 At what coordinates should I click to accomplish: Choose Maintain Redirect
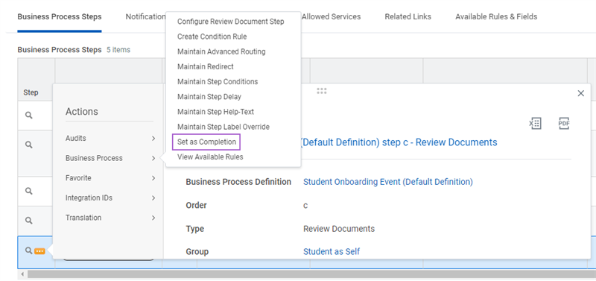(x=206, y=66)
